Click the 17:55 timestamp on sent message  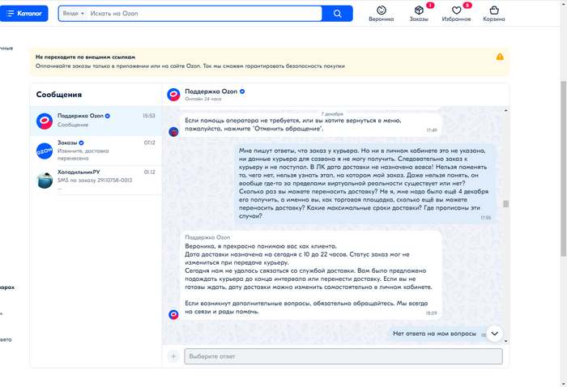pos(486,218)
